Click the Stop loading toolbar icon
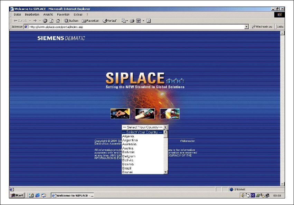 (x=45, y=21)
